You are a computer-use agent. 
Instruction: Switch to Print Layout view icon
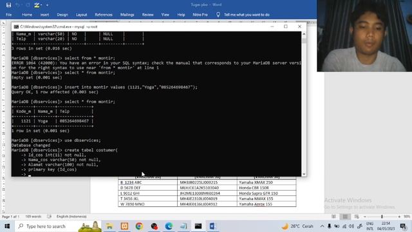345,217
